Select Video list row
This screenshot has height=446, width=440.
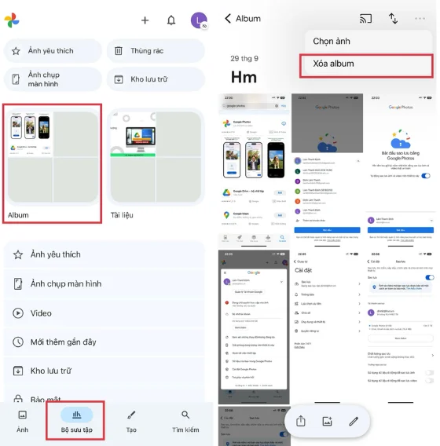point(104,313)
